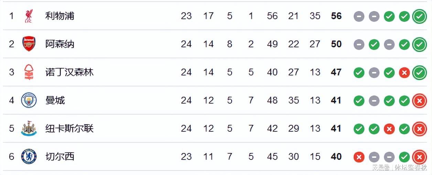Click the Manchester City club crest

pos(29,100)
